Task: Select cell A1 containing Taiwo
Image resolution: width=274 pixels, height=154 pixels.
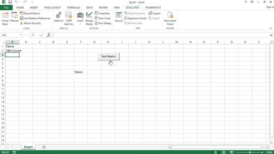Action: (x=12, y=46)
